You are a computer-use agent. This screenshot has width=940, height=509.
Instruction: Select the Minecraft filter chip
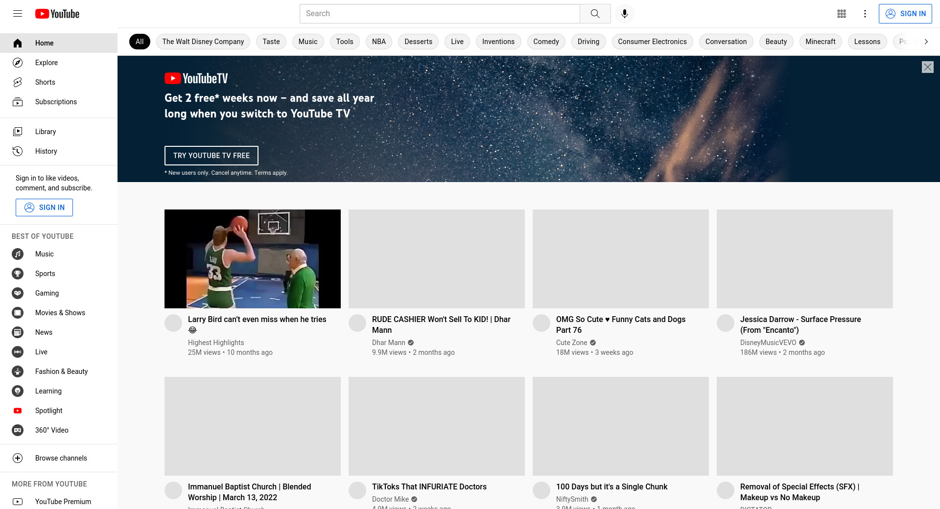(821, 42)
